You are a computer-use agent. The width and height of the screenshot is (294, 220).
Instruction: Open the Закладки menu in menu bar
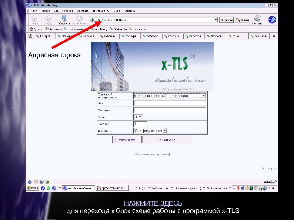(x=83, y=11)
